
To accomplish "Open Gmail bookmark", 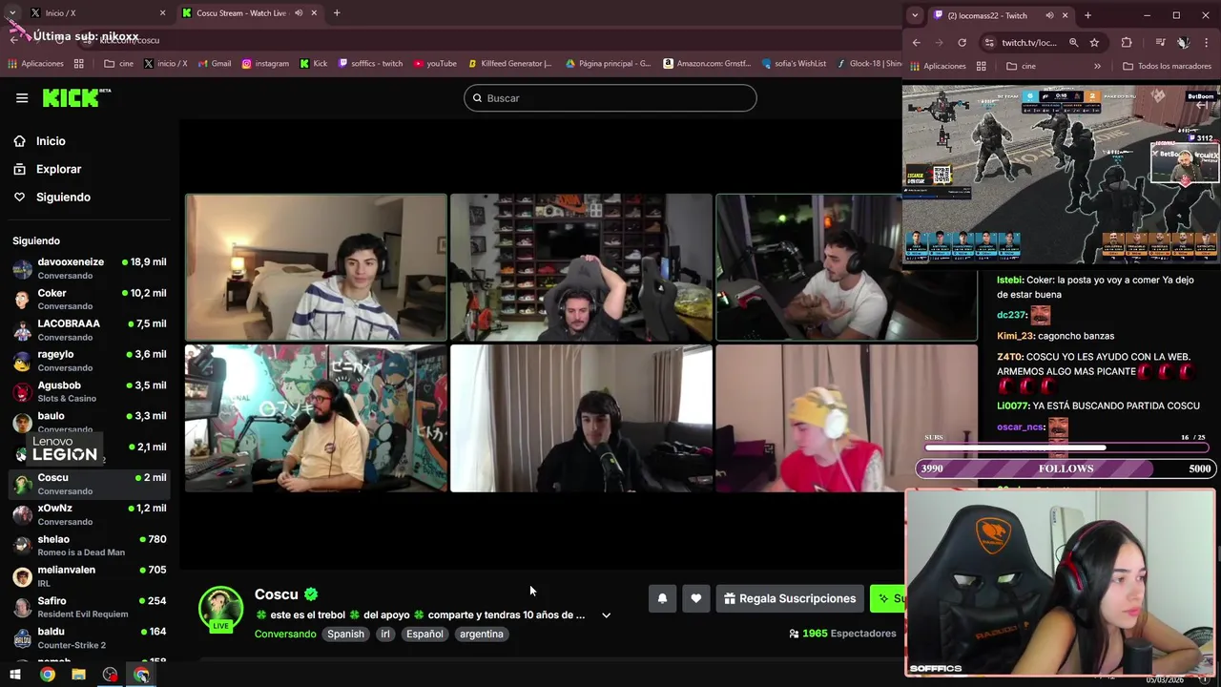I will coord(214,64).
